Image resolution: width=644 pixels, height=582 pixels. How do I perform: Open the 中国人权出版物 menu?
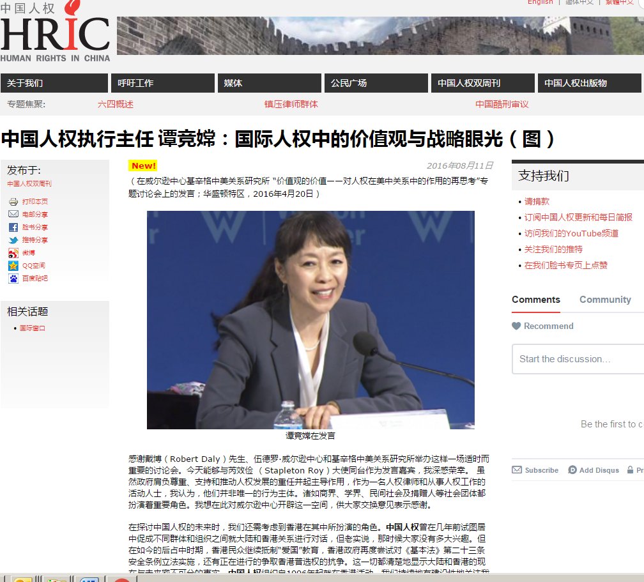tap(590, 83)
